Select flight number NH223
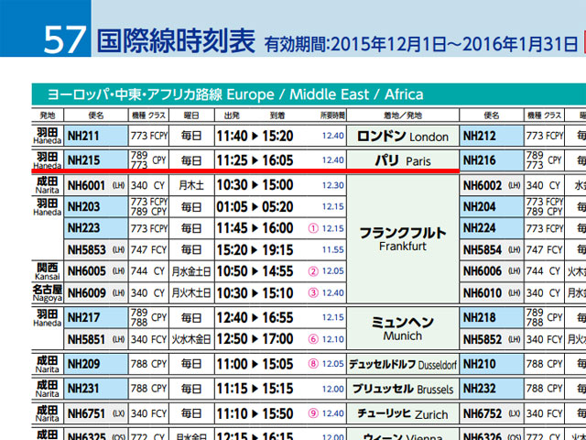 [83, 228]
